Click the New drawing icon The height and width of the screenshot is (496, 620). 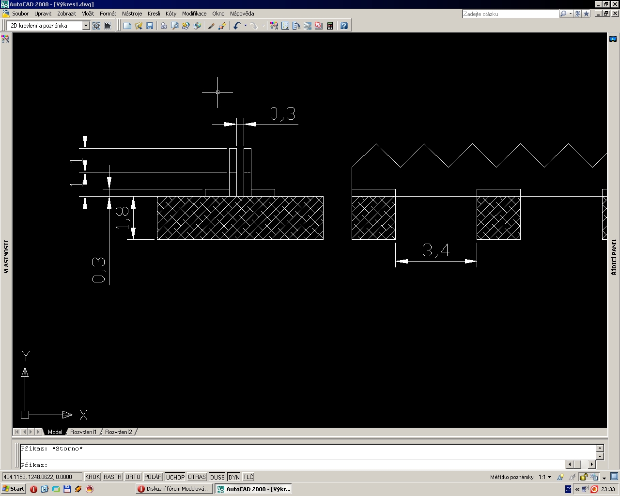click(x=127, y=26)
